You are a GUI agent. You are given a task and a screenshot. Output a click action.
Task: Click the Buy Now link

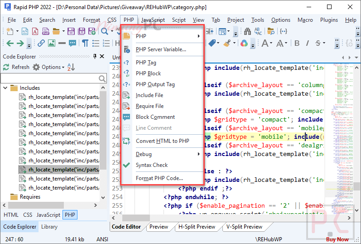point(337,239)
